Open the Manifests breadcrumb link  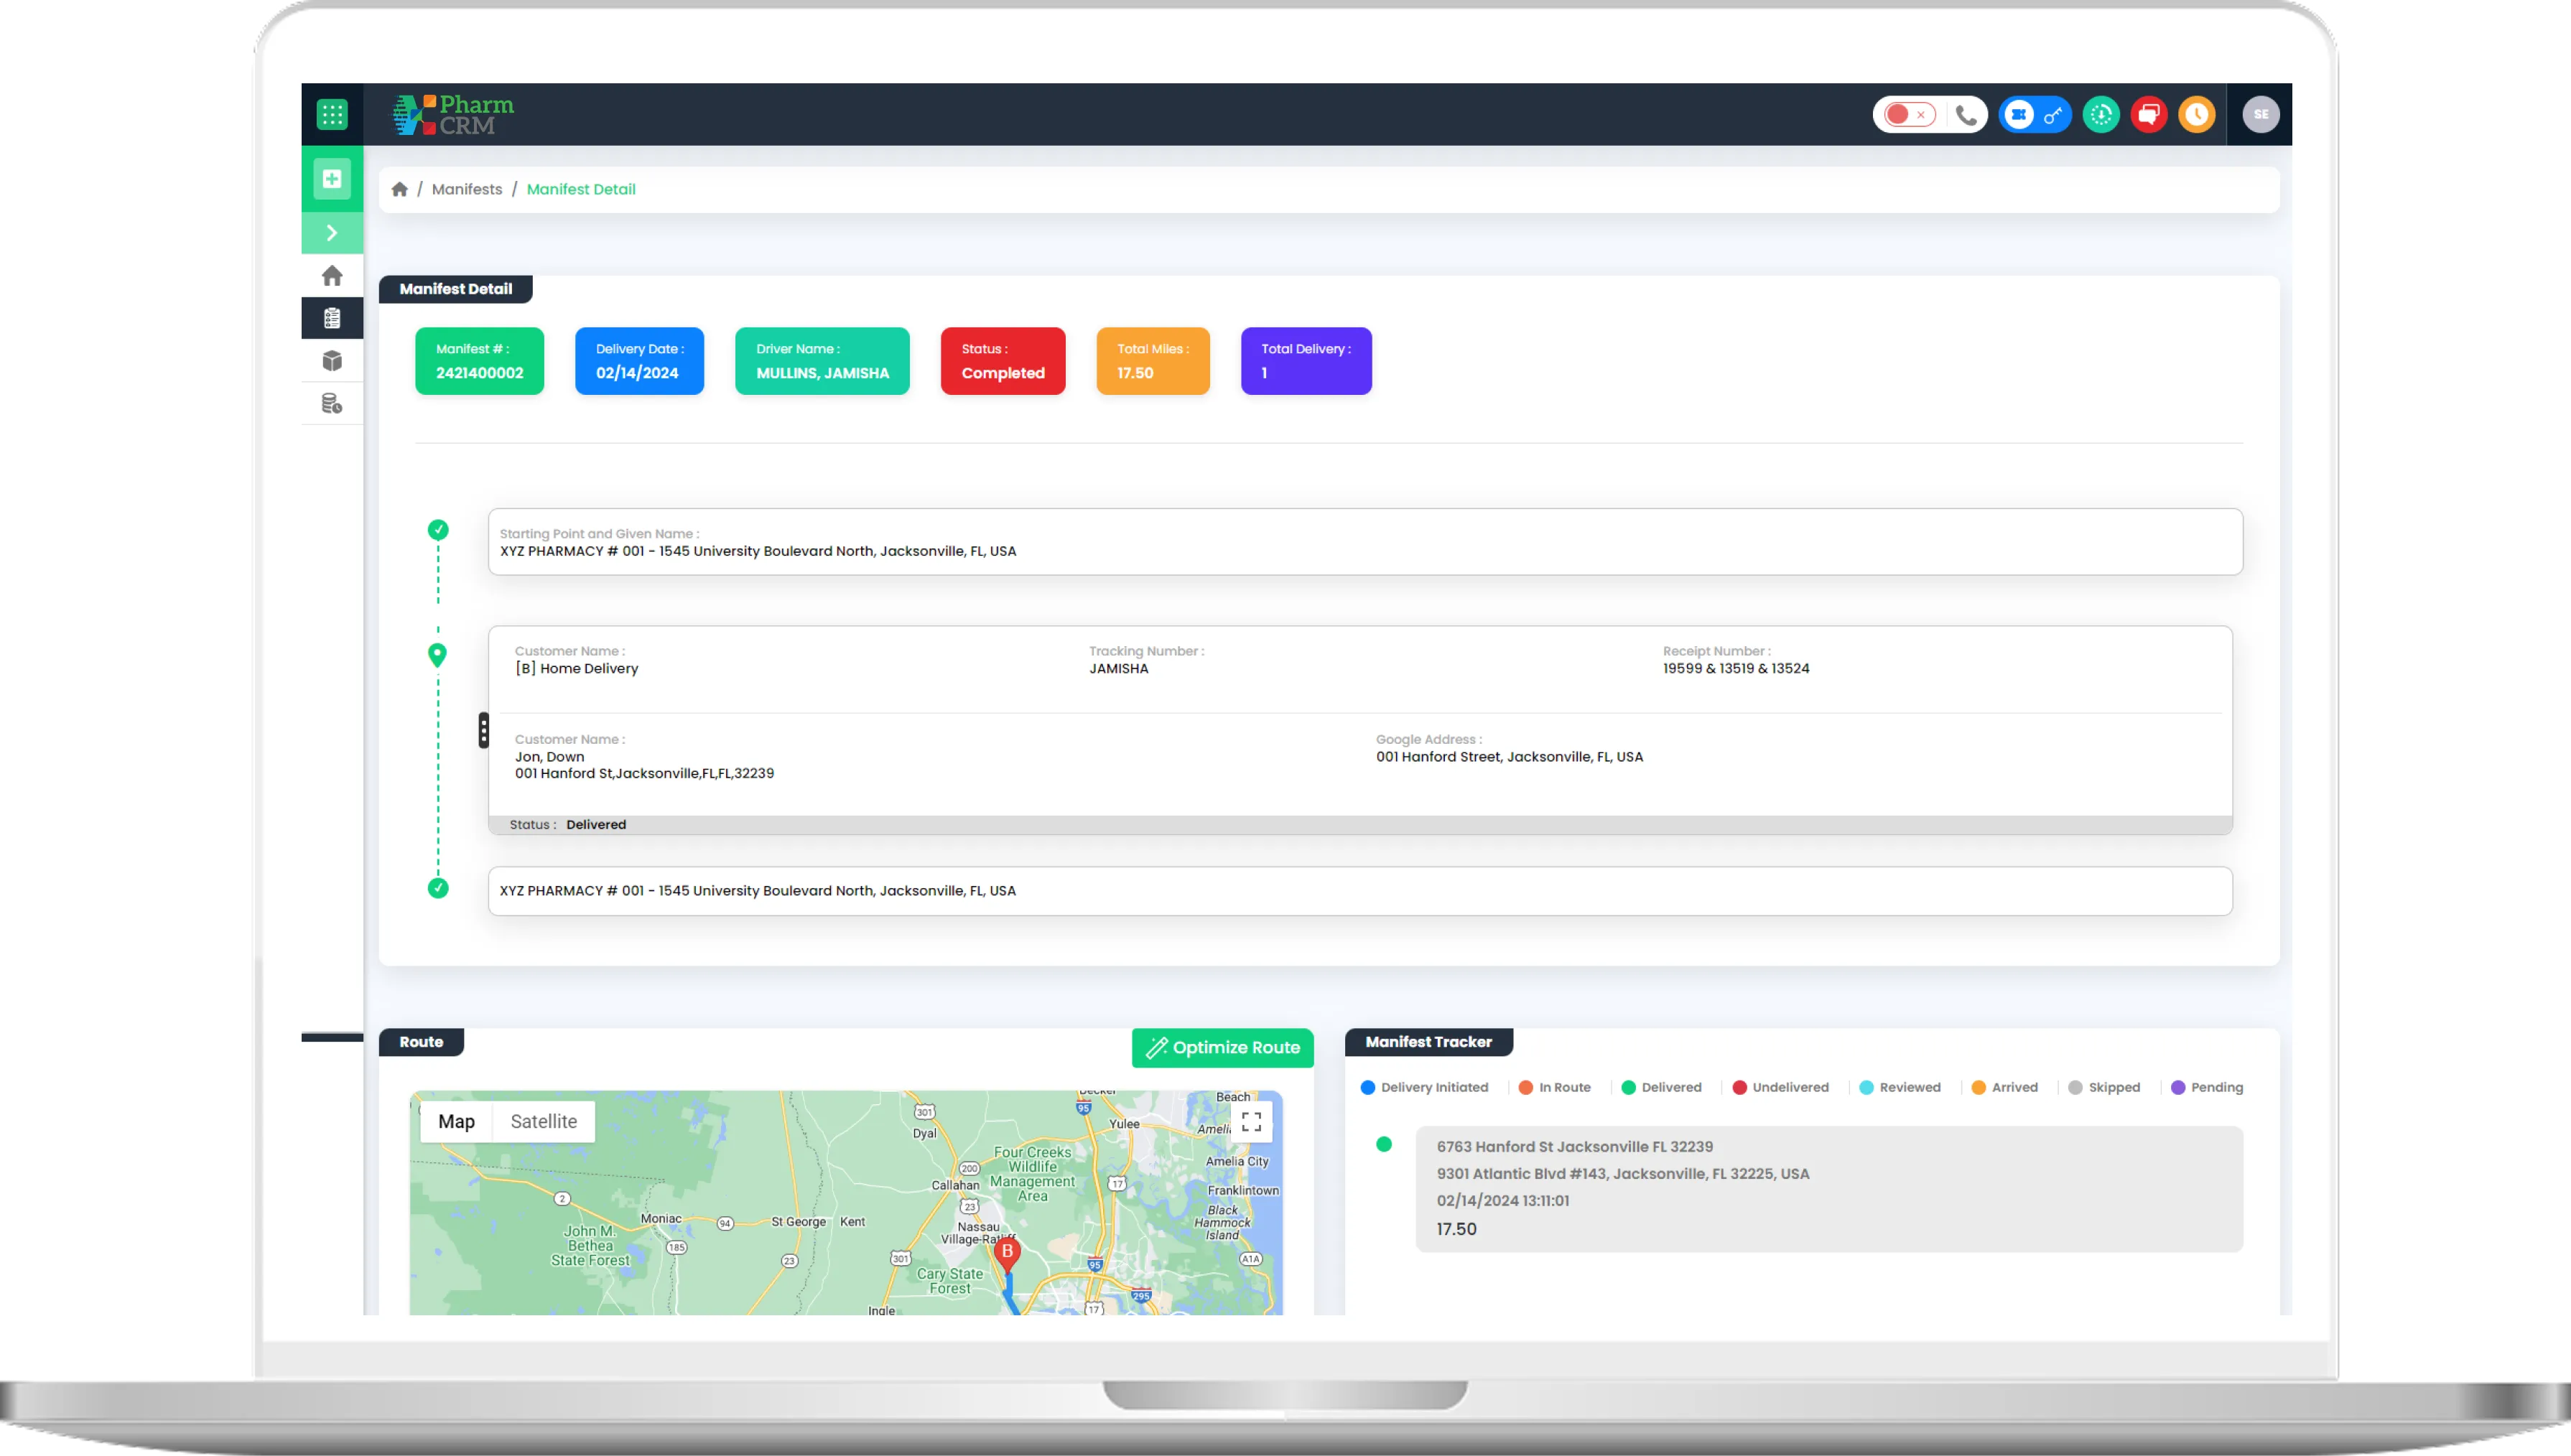coord(467,189)
